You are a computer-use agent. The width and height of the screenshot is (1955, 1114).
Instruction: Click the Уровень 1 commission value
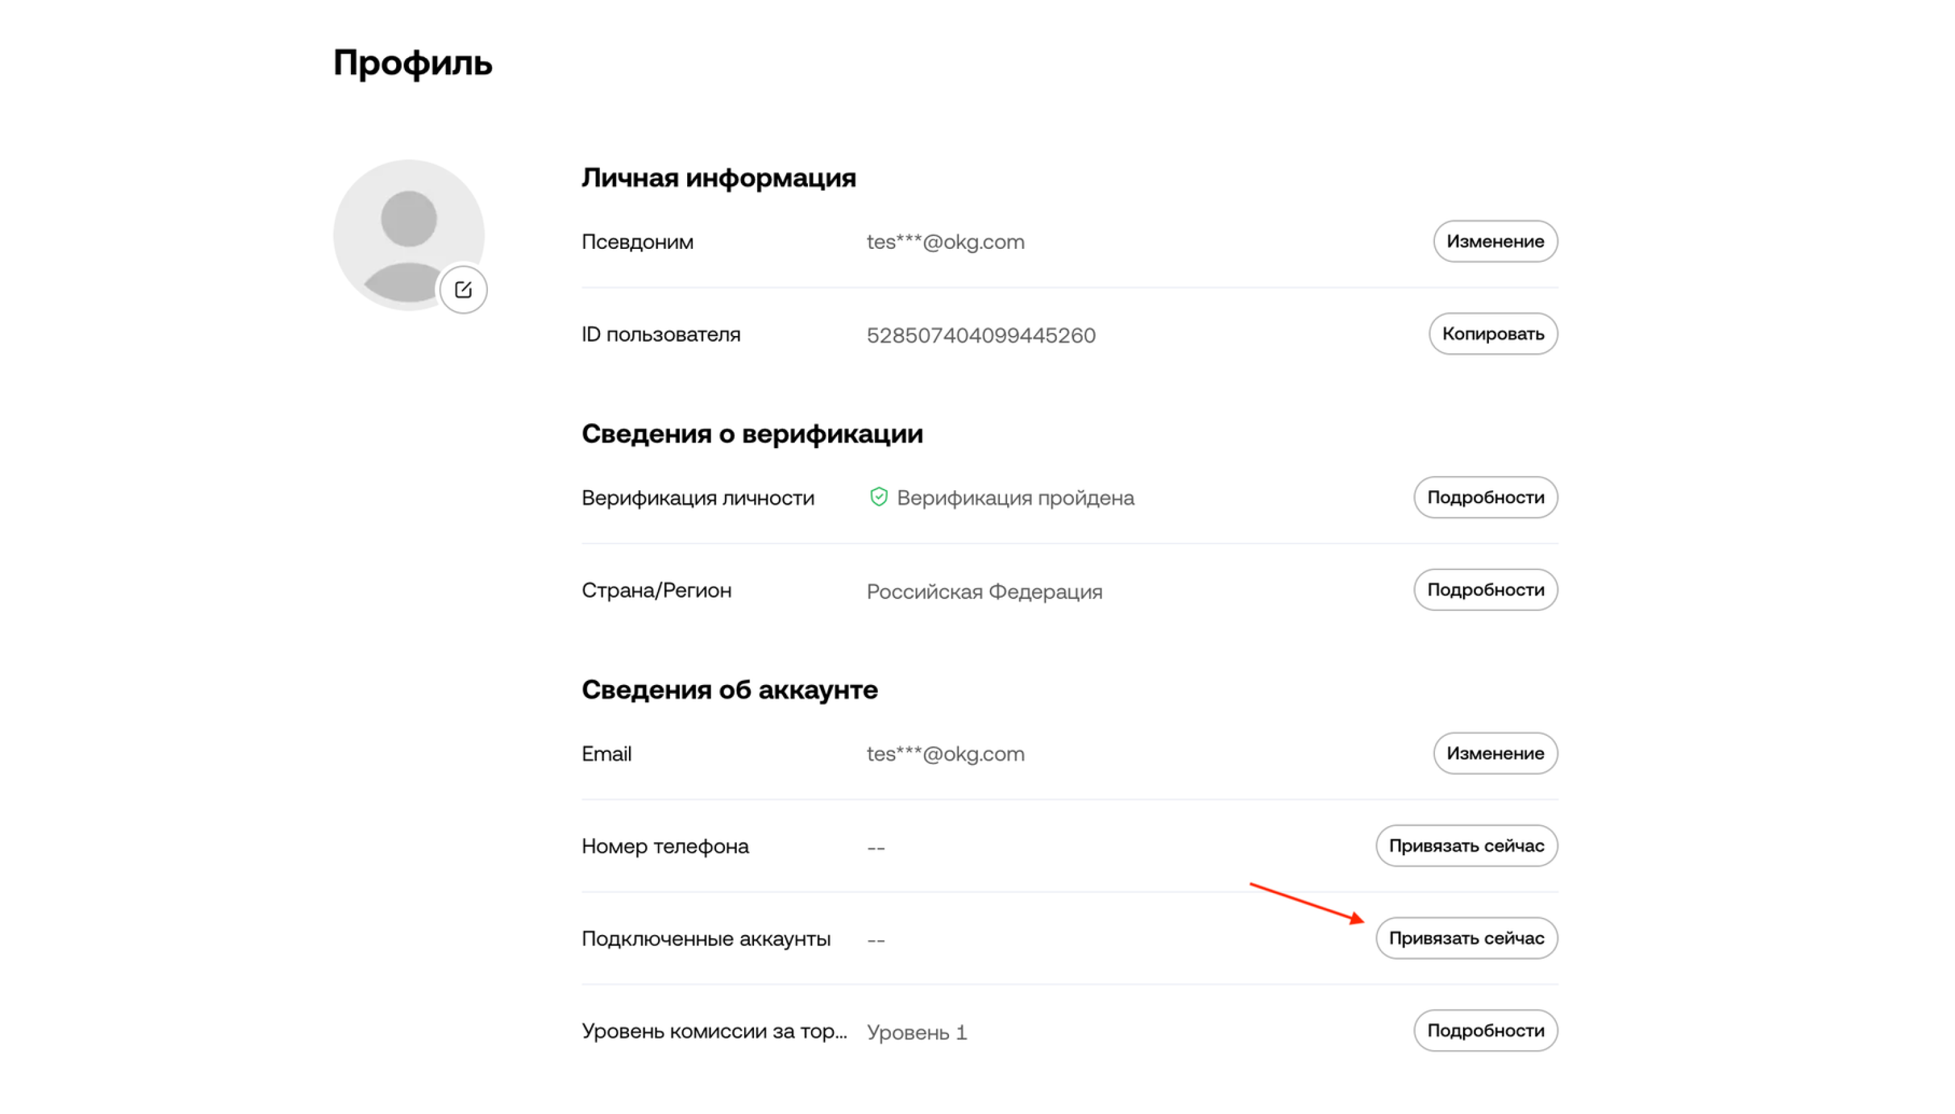917,1032
